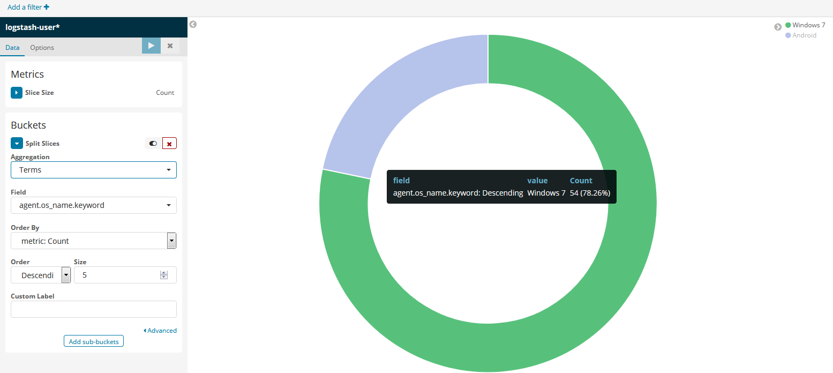Apply changes with the play button
This screenshot has height=373, width=833.
(151, 46)
